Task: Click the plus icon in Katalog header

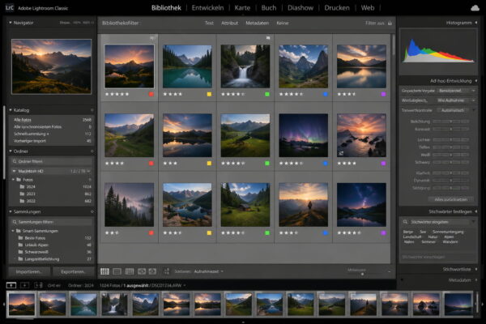Action: [x=92, y=110]
